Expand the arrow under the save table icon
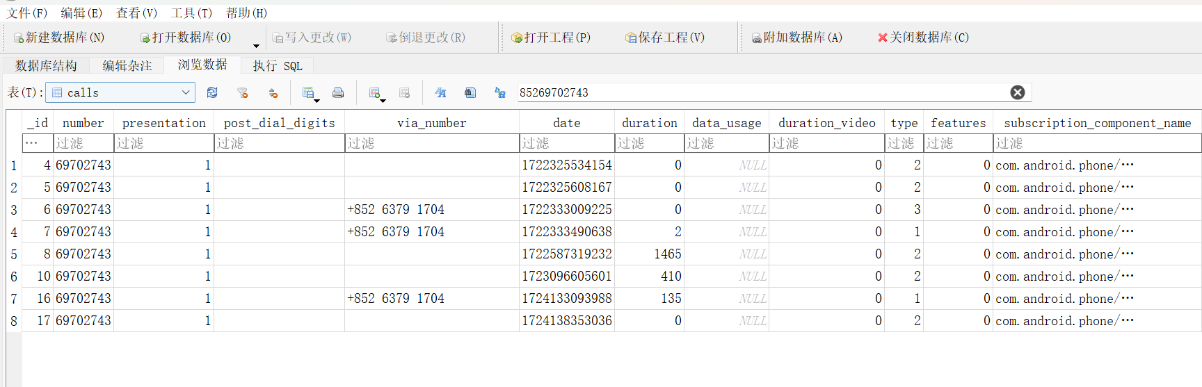1202x387 pixels. pyautogui.click(x=316, y=101)
